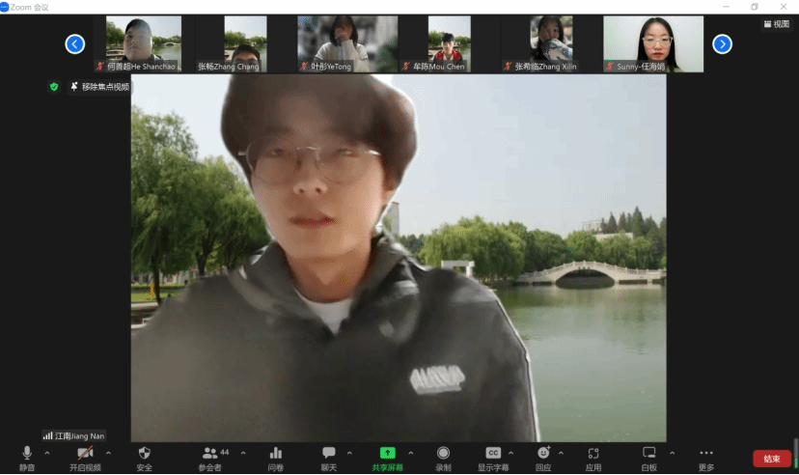The image size is (799, 475).
Task: Turn on camera with 开启视频
Action: pos(85,459)
